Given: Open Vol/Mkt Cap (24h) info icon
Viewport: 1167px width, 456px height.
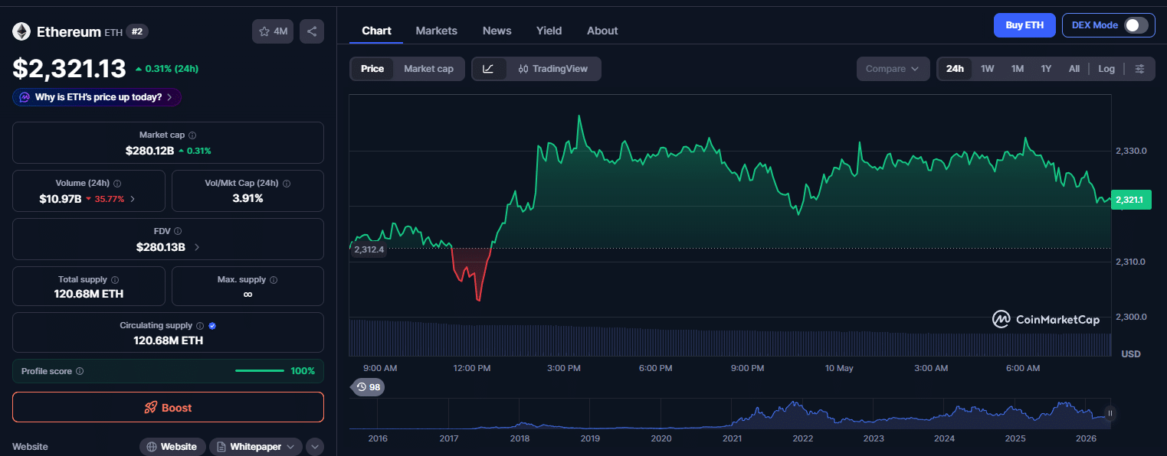Looking at the screenshot, I should (287, 184).
